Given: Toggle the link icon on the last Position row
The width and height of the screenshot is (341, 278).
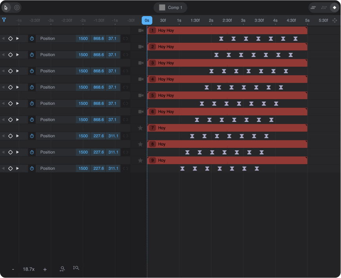Looking at the screenshot, I should (126, 169).
